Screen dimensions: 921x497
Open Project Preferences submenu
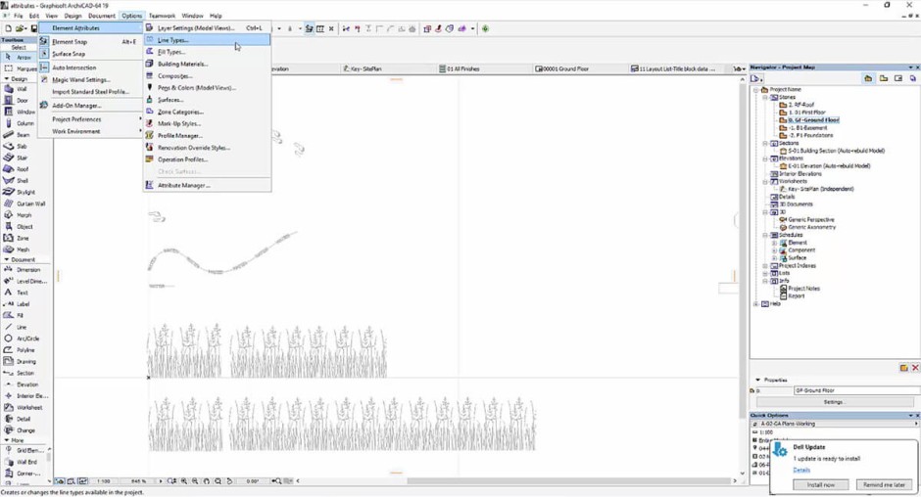(x=90, y=119)
